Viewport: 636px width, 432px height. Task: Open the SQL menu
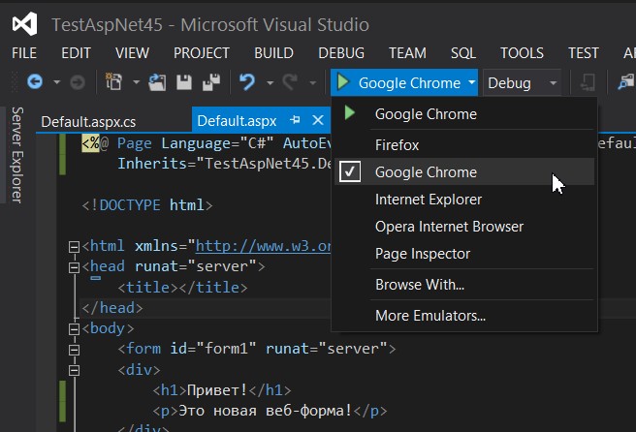tap(463, 53)
